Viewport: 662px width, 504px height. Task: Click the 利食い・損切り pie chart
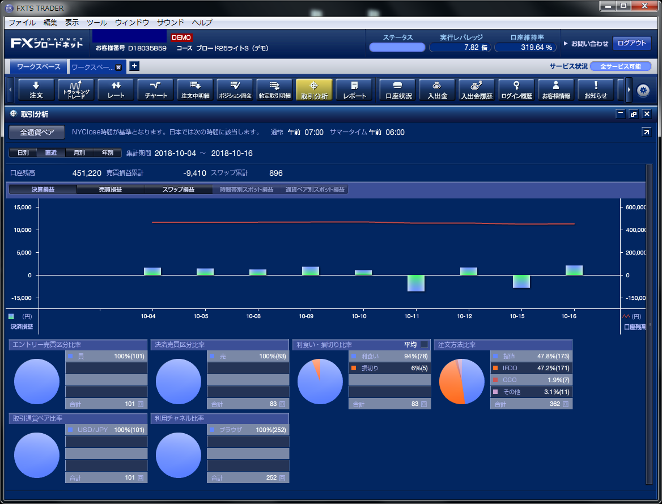pos(320,382)
